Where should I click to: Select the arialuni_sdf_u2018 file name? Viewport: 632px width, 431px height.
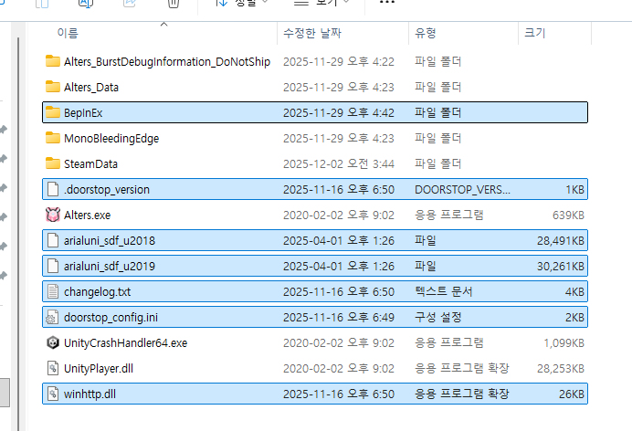(x=110, y=240)
